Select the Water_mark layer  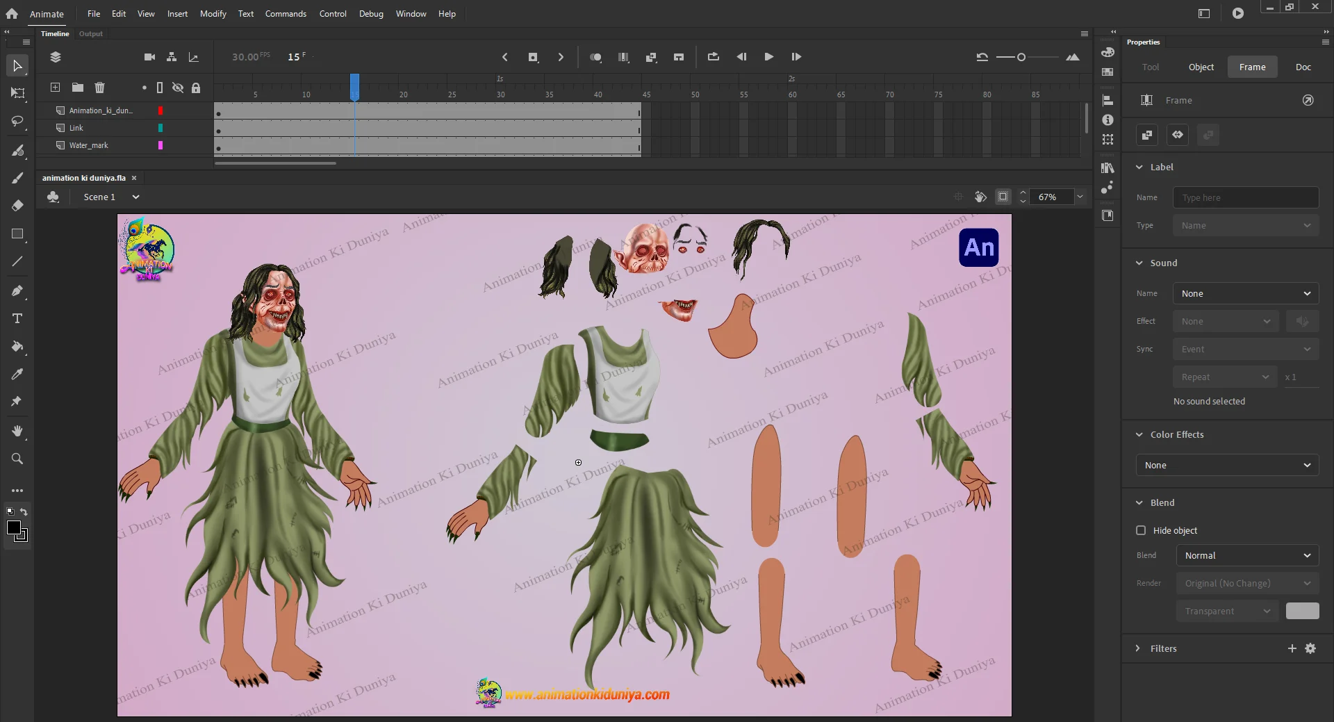(89, 145)
